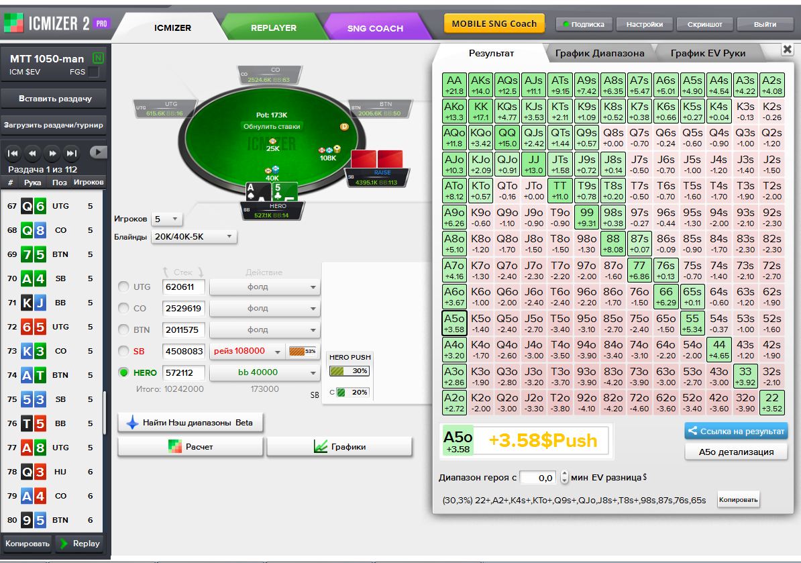Image resolution: width=801 pixels, height=563 pixels.
Task: Click the Расчет calculate button
Action: [190, 446]
